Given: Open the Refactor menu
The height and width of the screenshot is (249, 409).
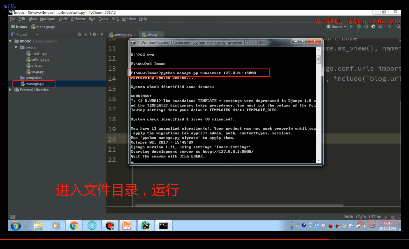Looking at the screenshot, I should (x=78, y=19).
